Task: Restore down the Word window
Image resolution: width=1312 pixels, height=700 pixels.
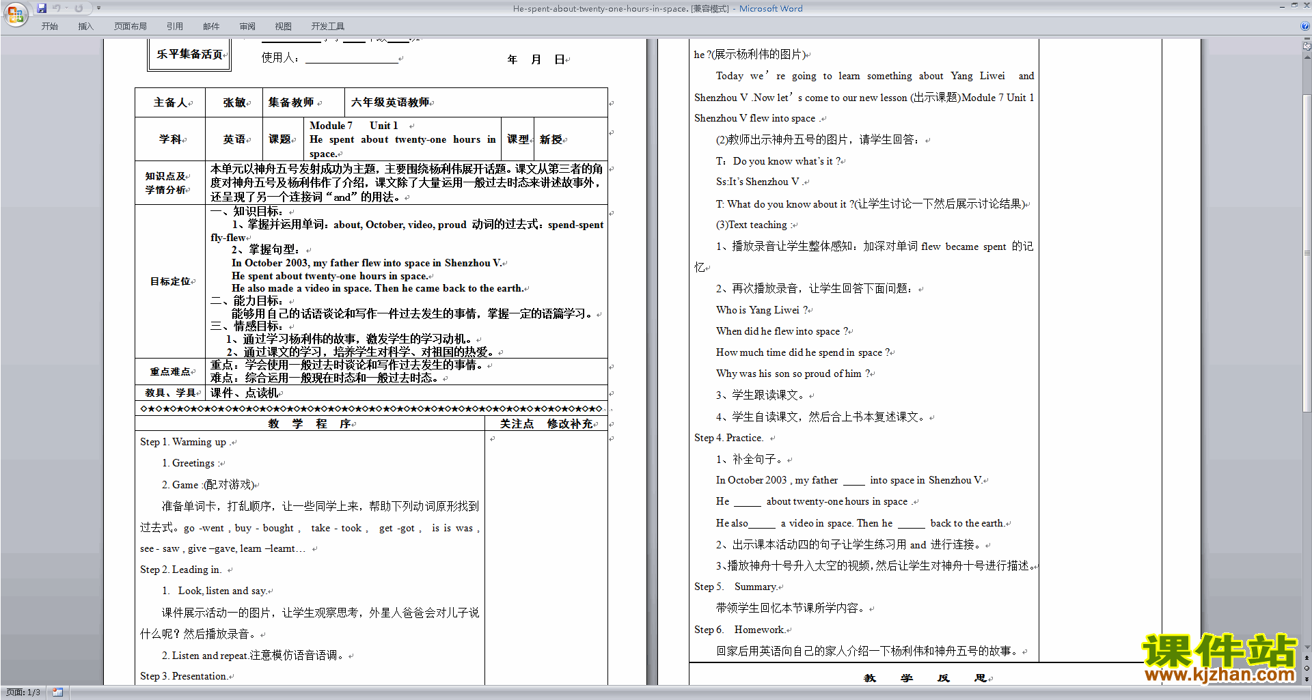Action: click(1294, 5)
